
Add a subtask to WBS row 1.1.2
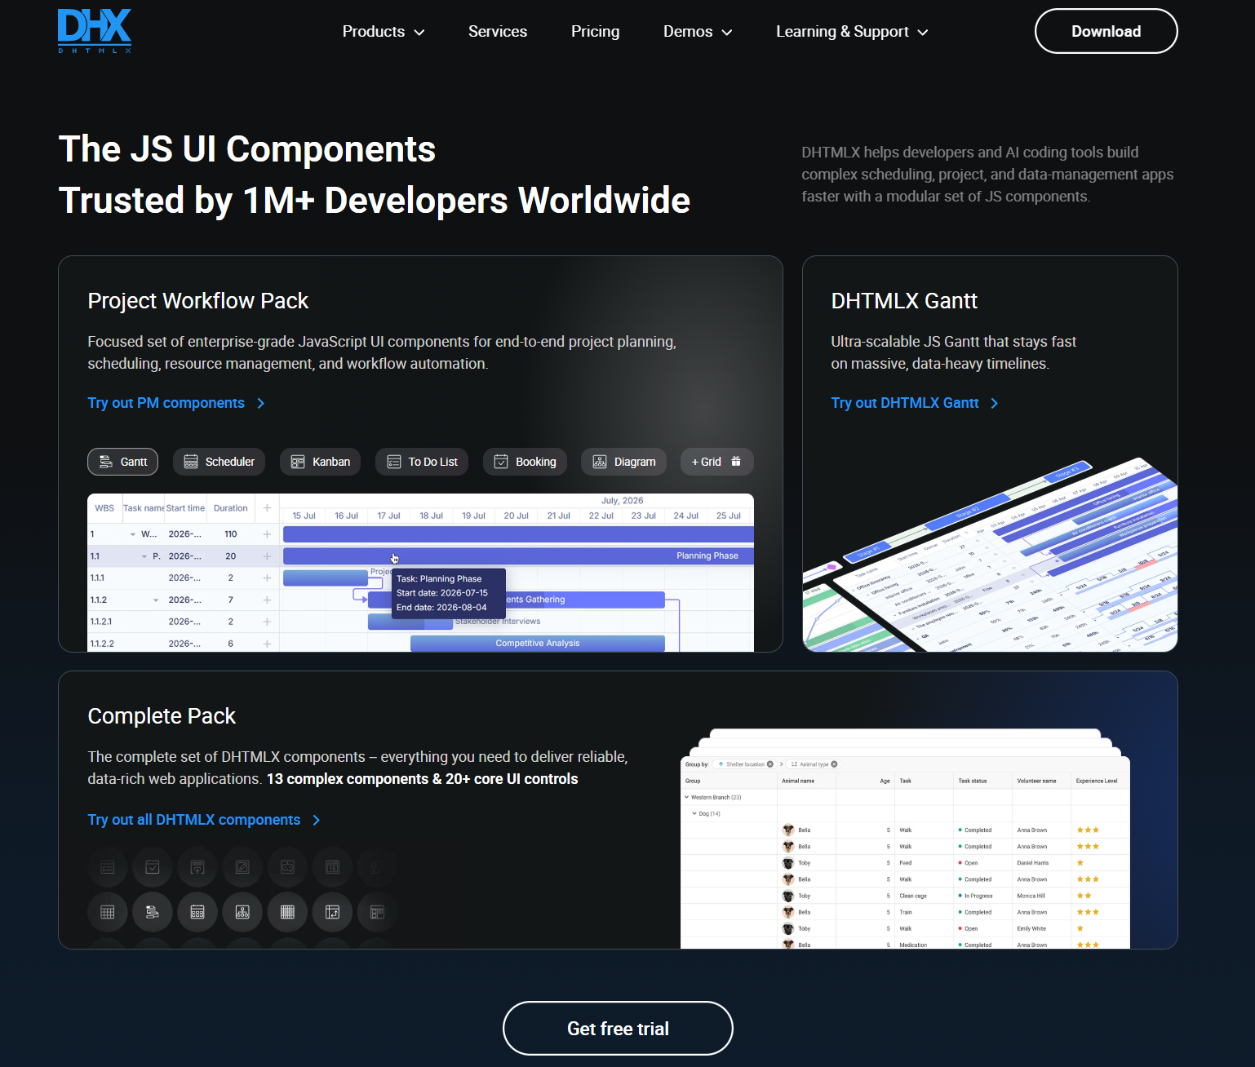point(267,600)
